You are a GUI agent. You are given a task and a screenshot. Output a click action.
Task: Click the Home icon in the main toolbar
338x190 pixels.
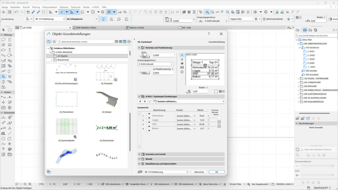click(3, 12)
